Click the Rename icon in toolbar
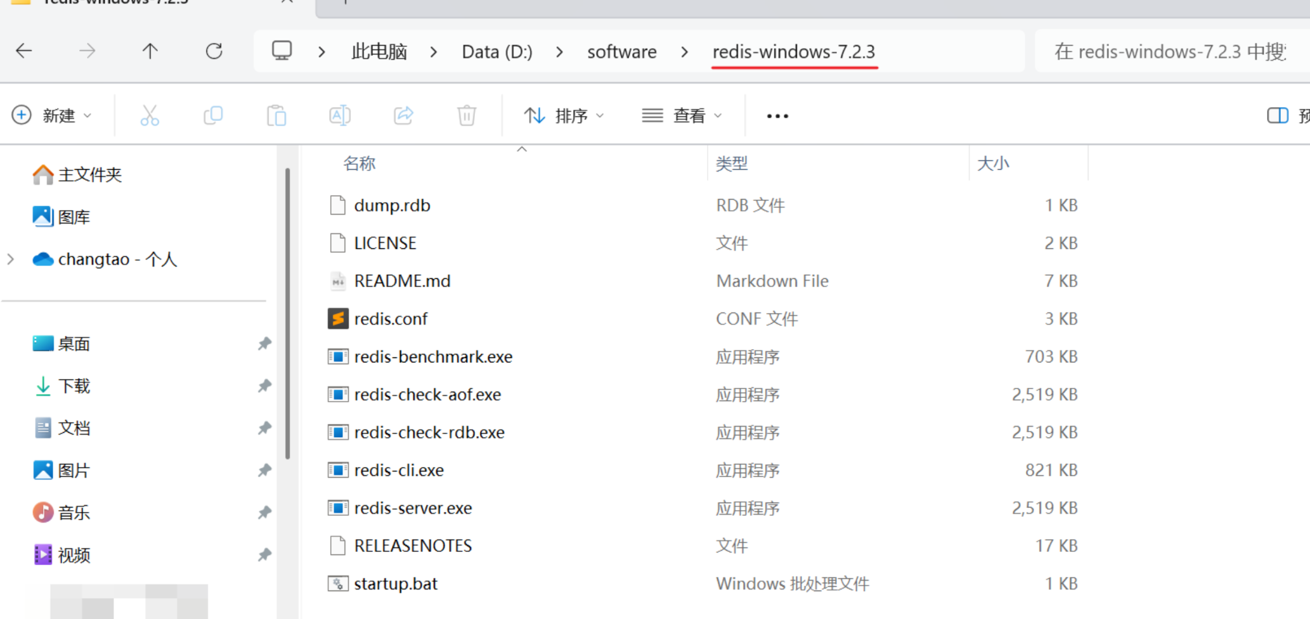This screenshot has width=1310, height=619. pos(340,115)
